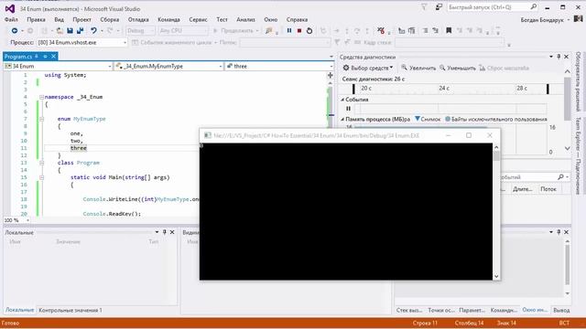Screen dimensions: 586x329
Task: Click the Богдан Бондарук account name
Action: pyautogui.click(x=542, y=20)
